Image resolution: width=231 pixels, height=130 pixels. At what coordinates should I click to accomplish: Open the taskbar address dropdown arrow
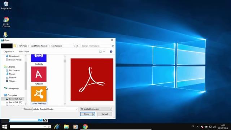[x=45, y=127]
